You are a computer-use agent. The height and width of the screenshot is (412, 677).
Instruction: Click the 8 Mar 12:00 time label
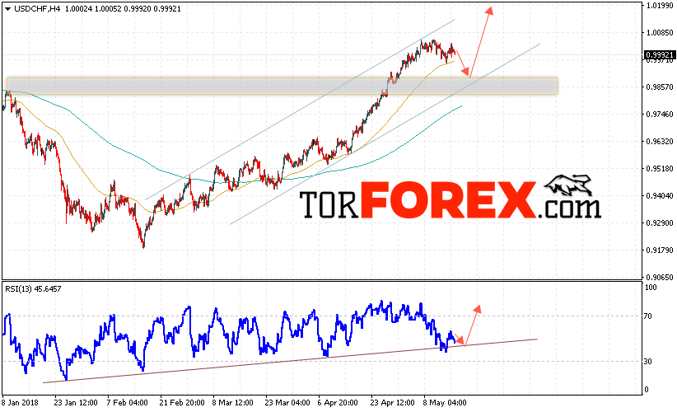[x=233, y=402]
